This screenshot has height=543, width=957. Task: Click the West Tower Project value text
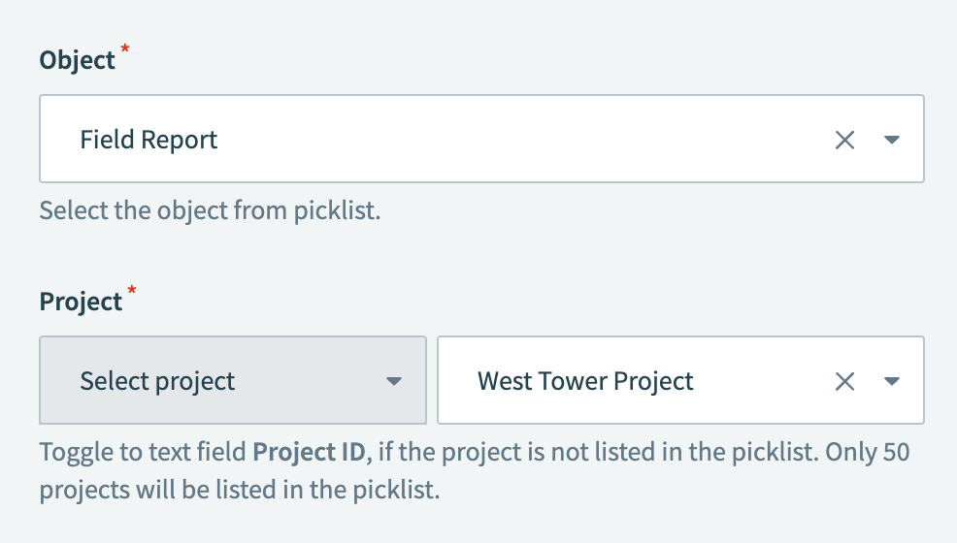(x=585, y=381)
